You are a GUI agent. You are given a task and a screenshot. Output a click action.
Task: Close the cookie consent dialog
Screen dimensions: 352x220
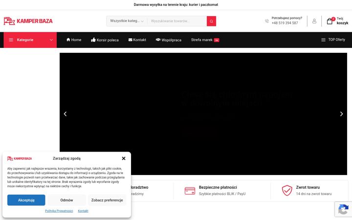click(x=124, y=158)
